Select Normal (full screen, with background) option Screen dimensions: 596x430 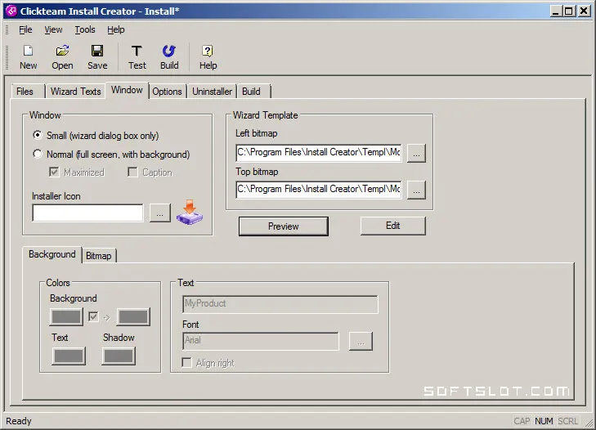(x=38, y=154)
